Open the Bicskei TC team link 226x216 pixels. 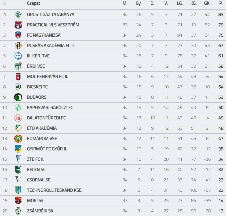[37, 87]
